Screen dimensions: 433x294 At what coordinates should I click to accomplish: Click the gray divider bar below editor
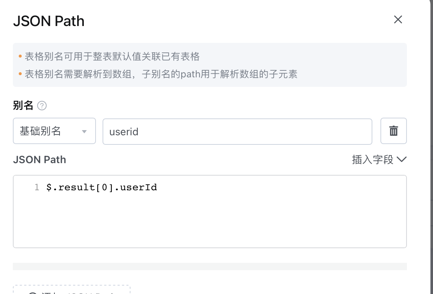[210, 267]
